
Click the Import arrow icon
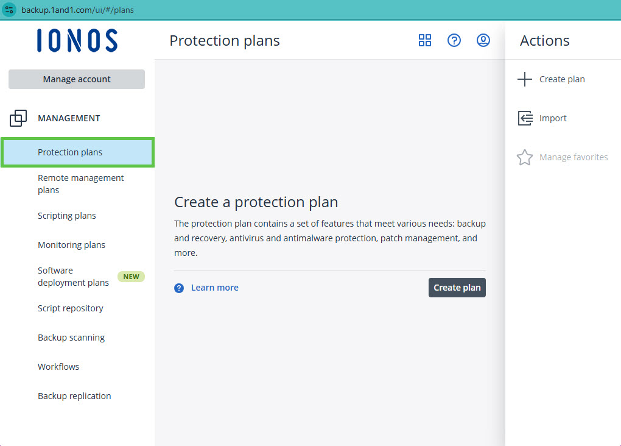(x=525, y=118)
